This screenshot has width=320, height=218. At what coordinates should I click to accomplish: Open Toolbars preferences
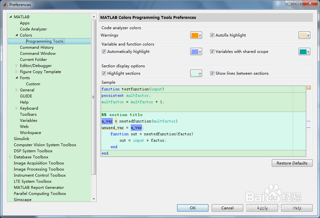coord(28,114)
